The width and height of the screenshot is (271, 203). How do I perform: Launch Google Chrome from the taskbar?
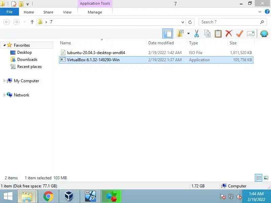point(48,196)
